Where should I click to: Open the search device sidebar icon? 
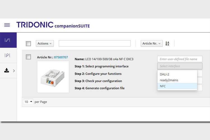[x=7, y=55]
